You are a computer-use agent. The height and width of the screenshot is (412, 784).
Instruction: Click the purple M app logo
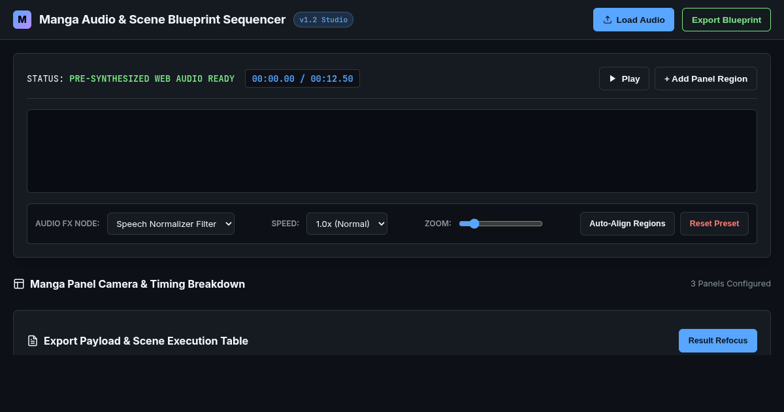[22, 20]
